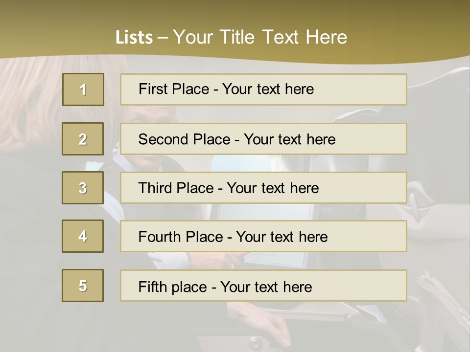Select the 'Second Place' text bar
Viewport: 470px width, 352px height.
click(263, 139)
